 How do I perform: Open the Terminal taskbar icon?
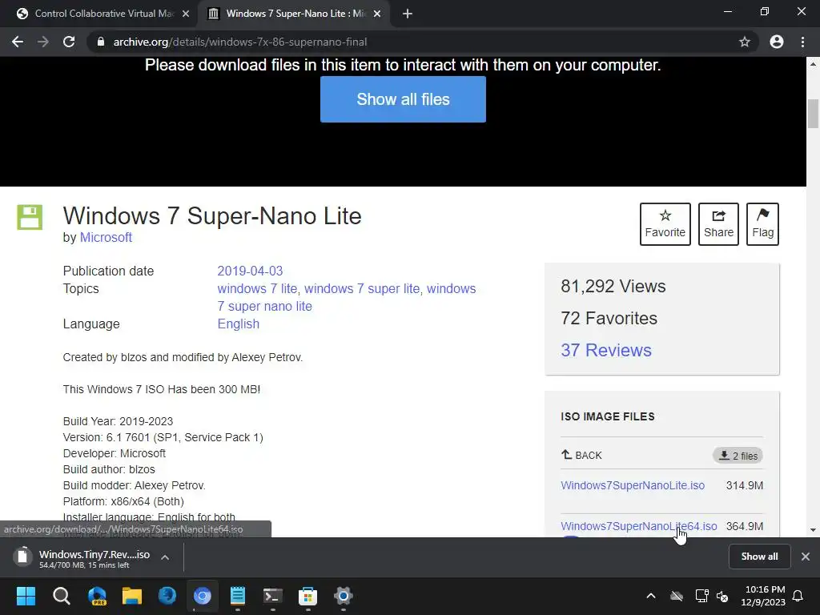272,596
